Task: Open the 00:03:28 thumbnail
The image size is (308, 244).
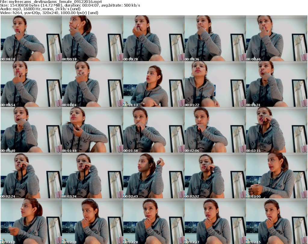Action: coord(154,221)
